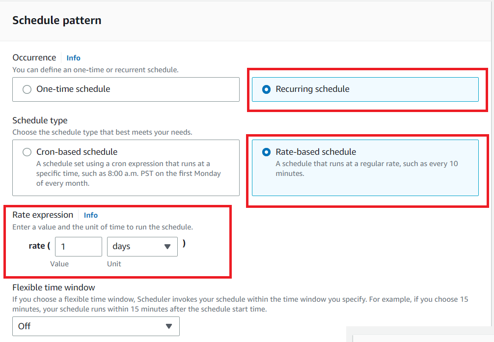Screen dimensions: 494x342
Task: Click the Rate expression label
Action: pyautogui.click(x=43, y=215)
